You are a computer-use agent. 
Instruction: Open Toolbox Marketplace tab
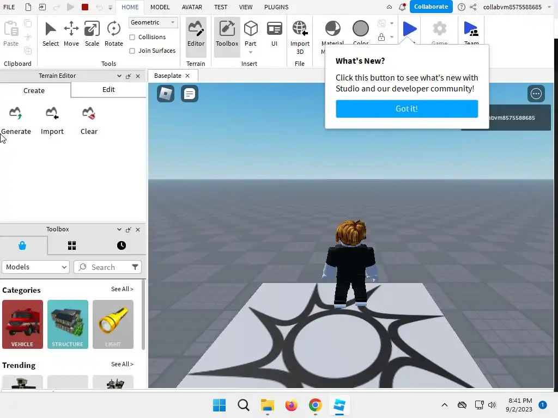[x=22, y=245]
